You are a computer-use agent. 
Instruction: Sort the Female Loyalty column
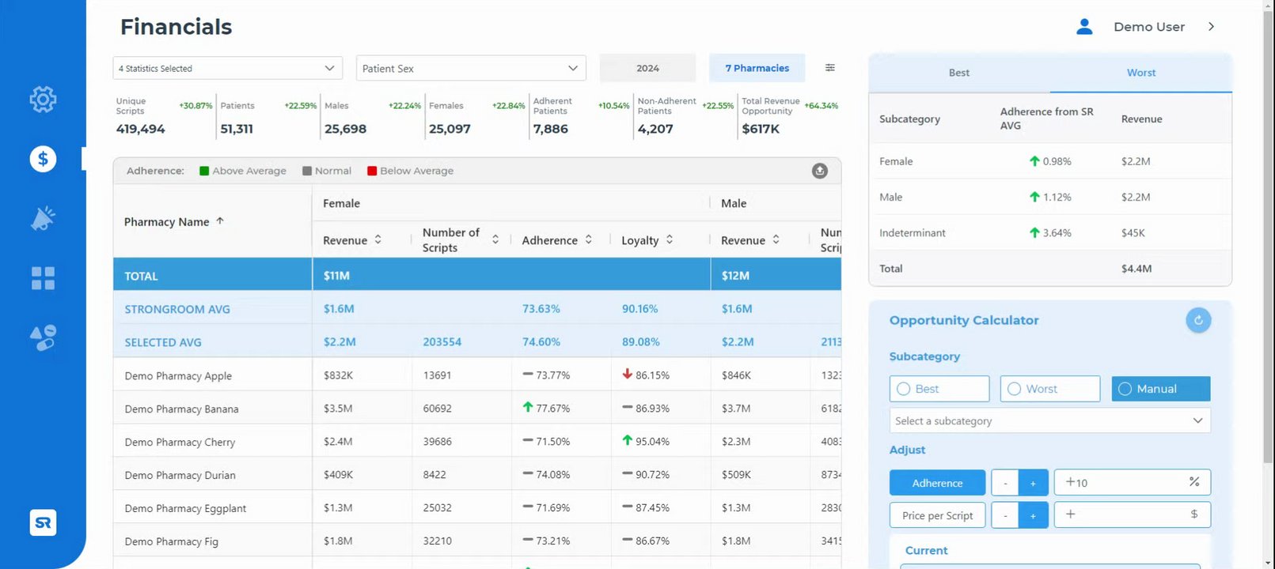[670, 239]
